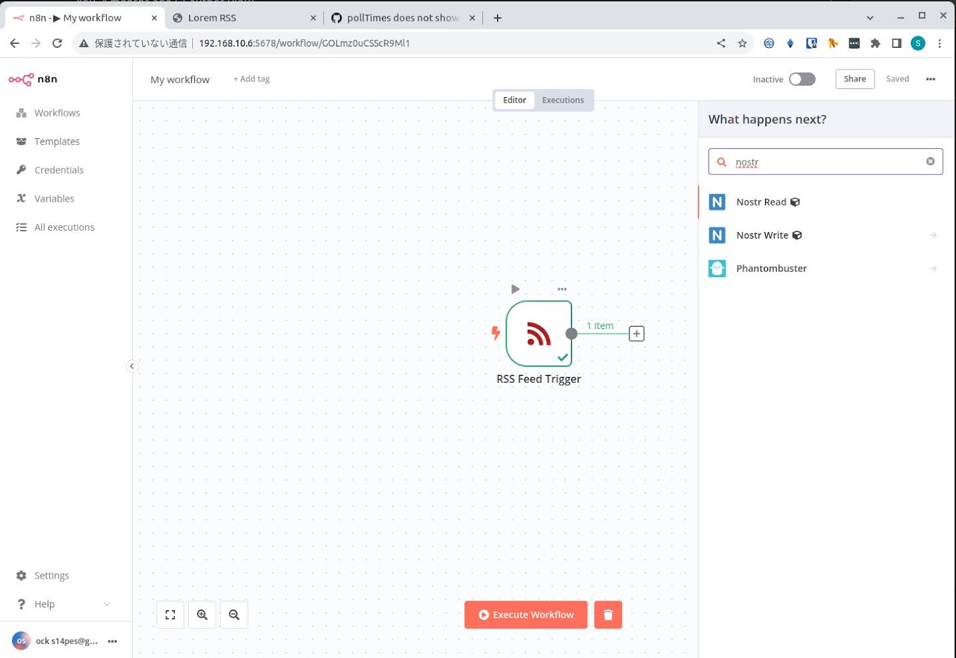The width and height of the screenshot is (956, 658).
Task: Click the Phantombuster ghost icon
Action: tap(717, 268)
